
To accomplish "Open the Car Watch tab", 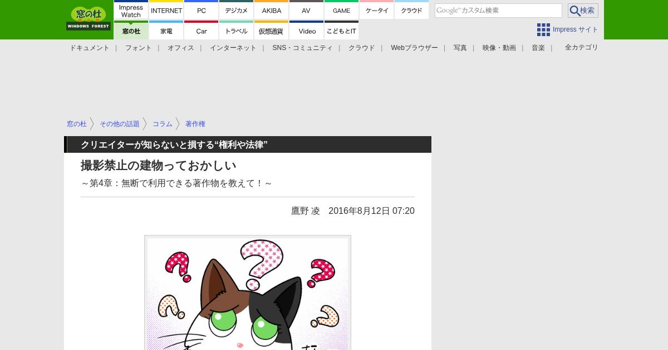I will [201, 30].
